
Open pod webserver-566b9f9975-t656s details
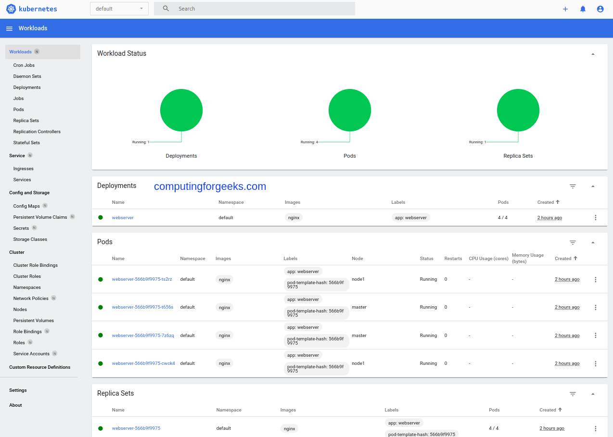click(142, 307)
